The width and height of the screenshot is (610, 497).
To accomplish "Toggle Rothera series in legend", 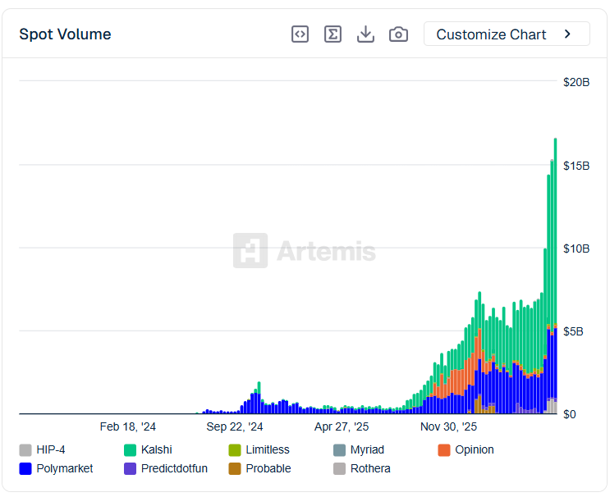I will tap(362, 468).
